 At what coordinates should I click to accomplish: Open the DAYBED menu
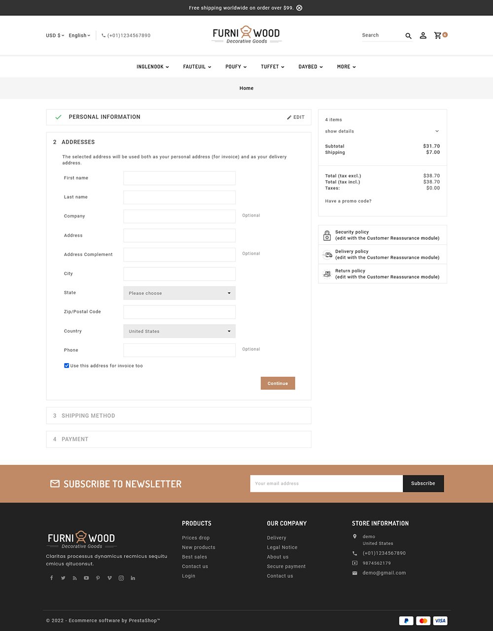[x=310, y=67]
